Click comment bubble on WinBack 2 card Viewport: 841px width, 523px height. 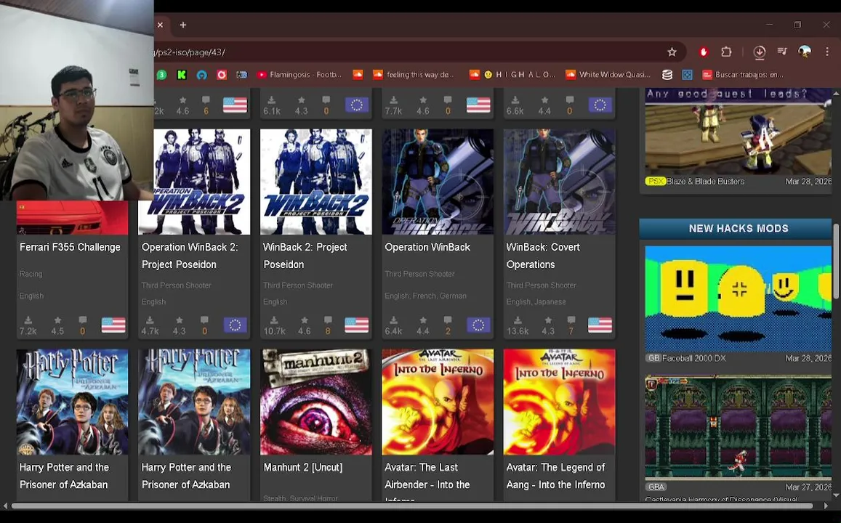328,320
